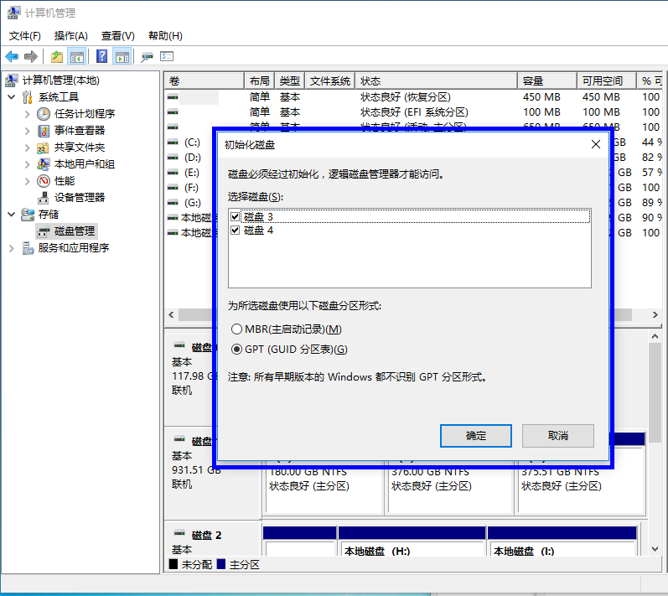Select the 状态良好 (恢复分区) volume row
The width and height of the screenshot is (668, 596).
point(413,97)
